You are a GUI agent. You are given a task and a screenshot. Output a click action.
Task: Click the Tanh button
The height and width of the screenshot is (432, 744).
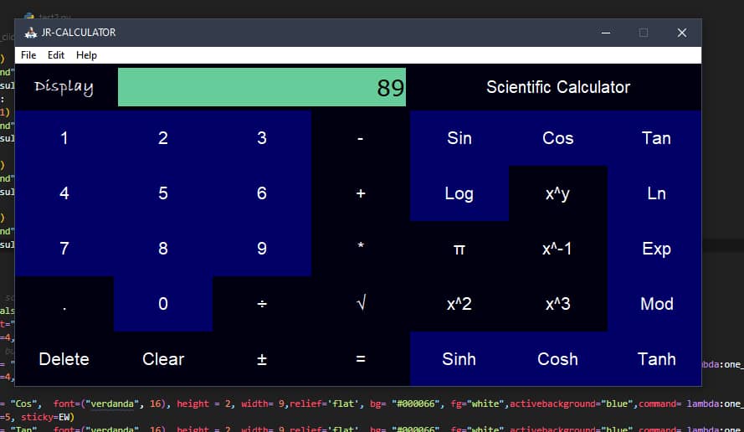pyautogui.click(x=656, y=359)
